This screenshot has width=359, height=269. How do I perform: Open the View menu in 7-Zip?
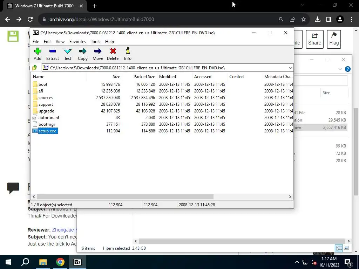coord(60,42)
